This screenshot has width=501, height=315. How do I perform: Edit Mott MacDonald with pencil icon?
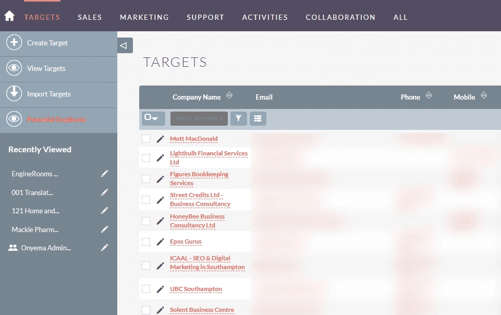coord(160,139)
